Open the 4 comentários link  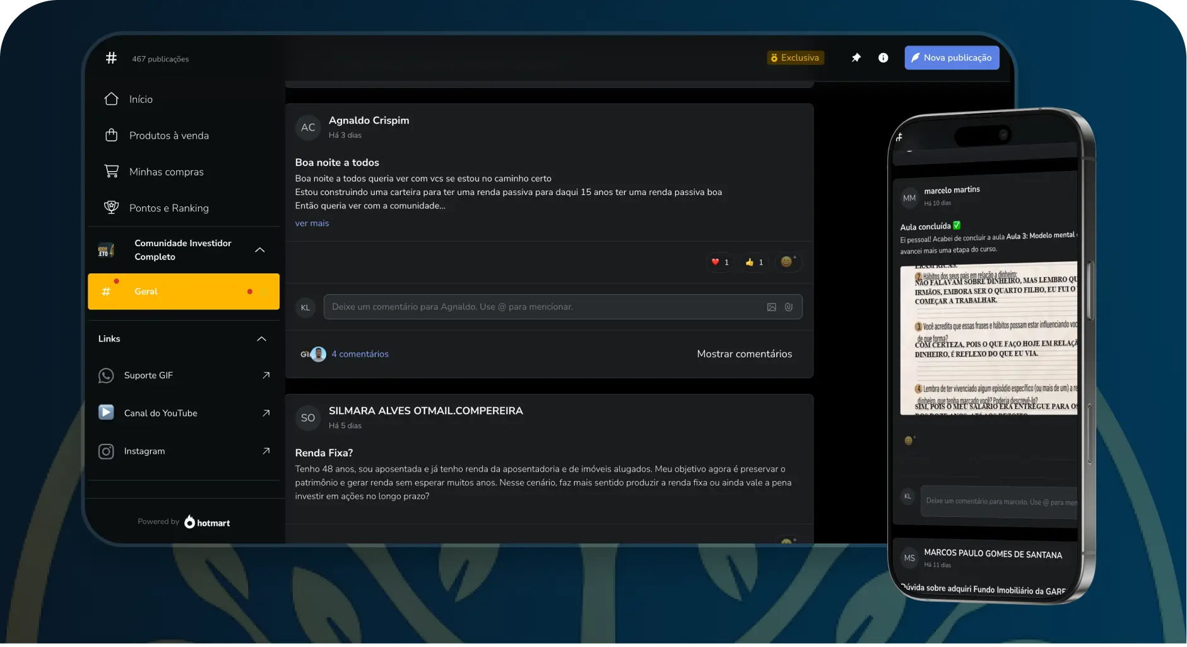coord(360,354)
